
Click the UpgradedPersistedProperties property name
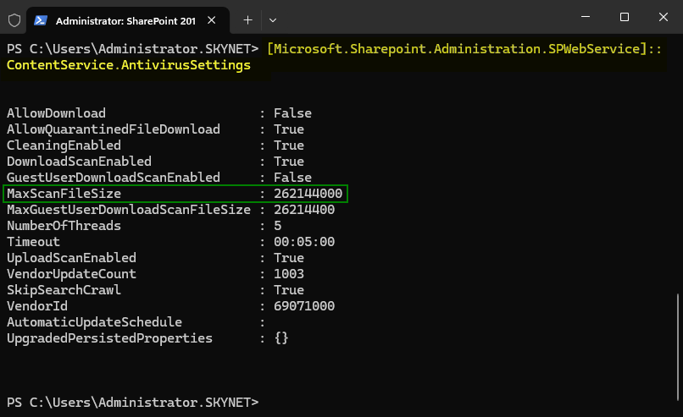109,338
